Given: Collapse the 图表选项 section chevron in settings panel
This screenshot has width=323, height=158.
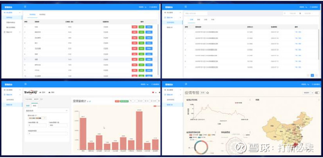Looking at the screenshot, I should (x=66, y=111).
